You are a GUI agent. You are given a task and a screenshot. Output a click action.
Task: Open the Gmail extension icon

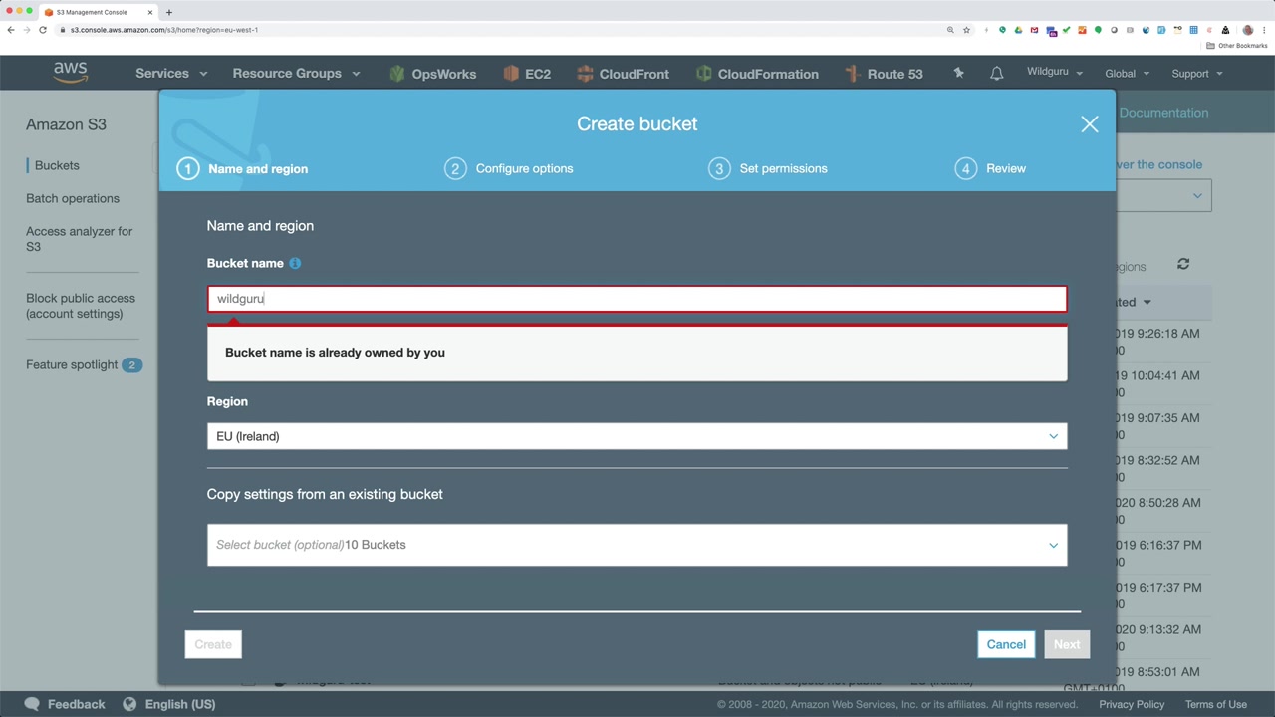click(x=1034, y=30)
